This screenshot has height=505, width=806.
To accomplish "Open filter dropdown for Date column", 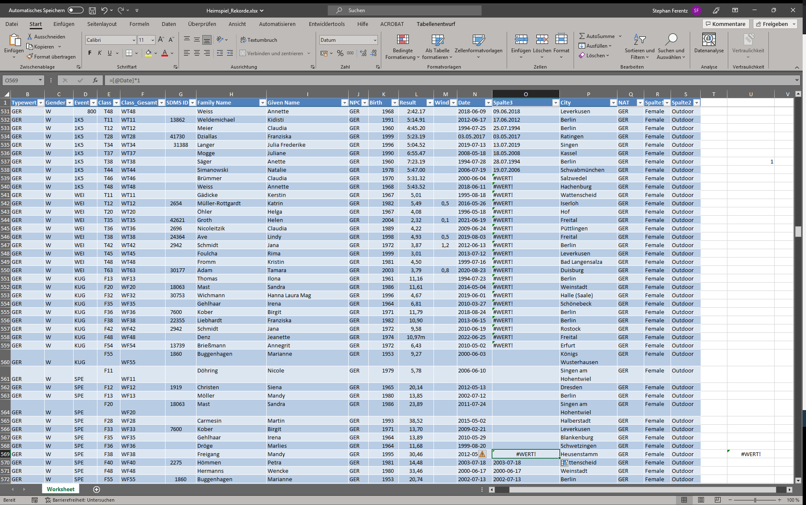I will pyautogui.click(x=488, y=103).
